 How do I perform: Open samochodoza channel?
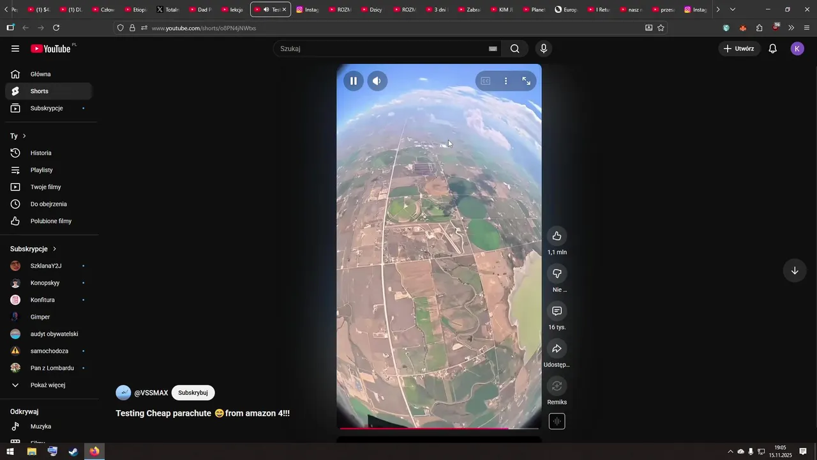[49, 351]
